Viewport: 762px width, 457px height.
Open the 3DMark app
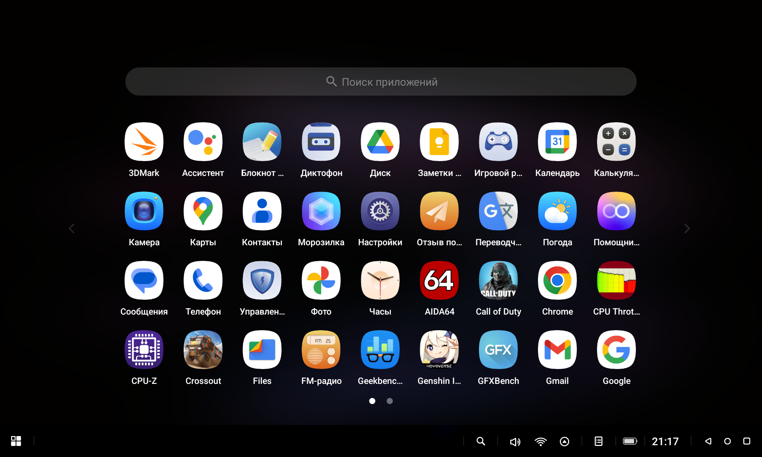click(x=144, y=142)
